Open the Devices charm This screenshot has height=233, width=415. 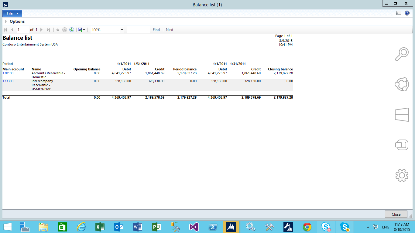click(402, 145)
